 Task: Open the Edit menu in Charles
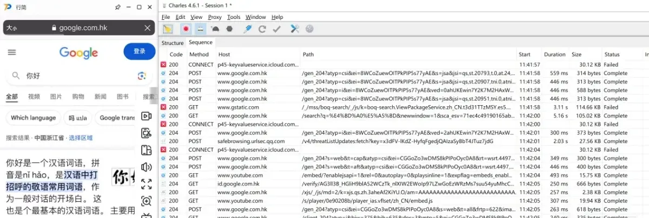[x=180, y=17]
